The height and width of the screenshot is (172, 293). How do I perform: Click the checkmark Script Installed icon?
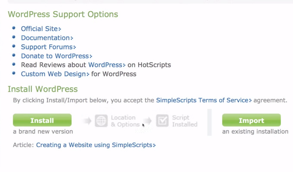pyautogui.click(x=162, y=121)
